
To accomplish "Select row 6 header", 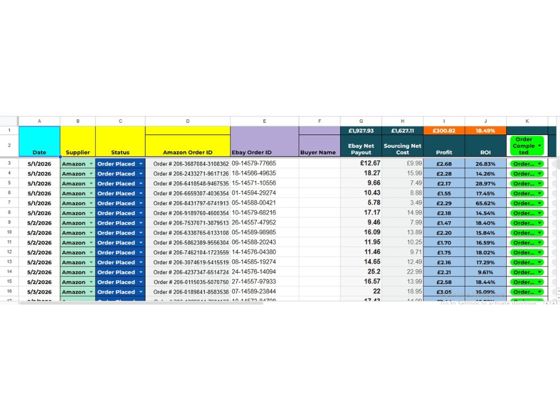I will click(x=10, y=193).
